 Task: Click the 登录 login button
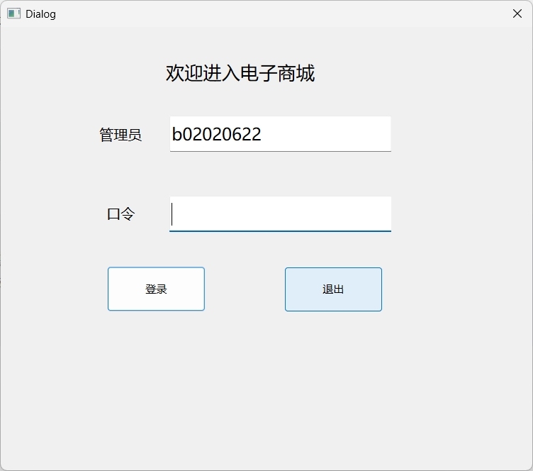click(156, 289)
